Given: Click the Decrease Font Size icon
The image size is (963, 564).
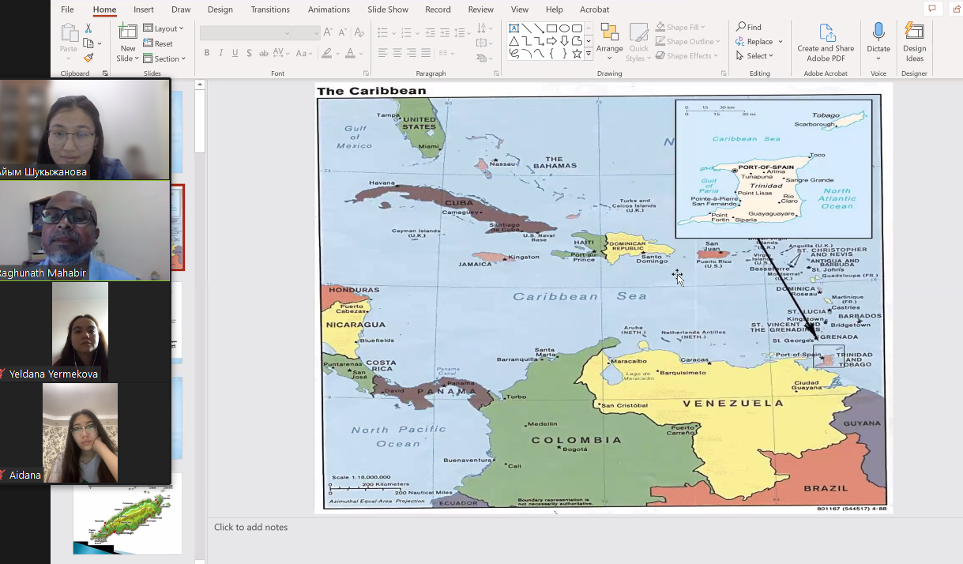Looking at the screenshot, I should pyautogui.click(x=343, y=32).
